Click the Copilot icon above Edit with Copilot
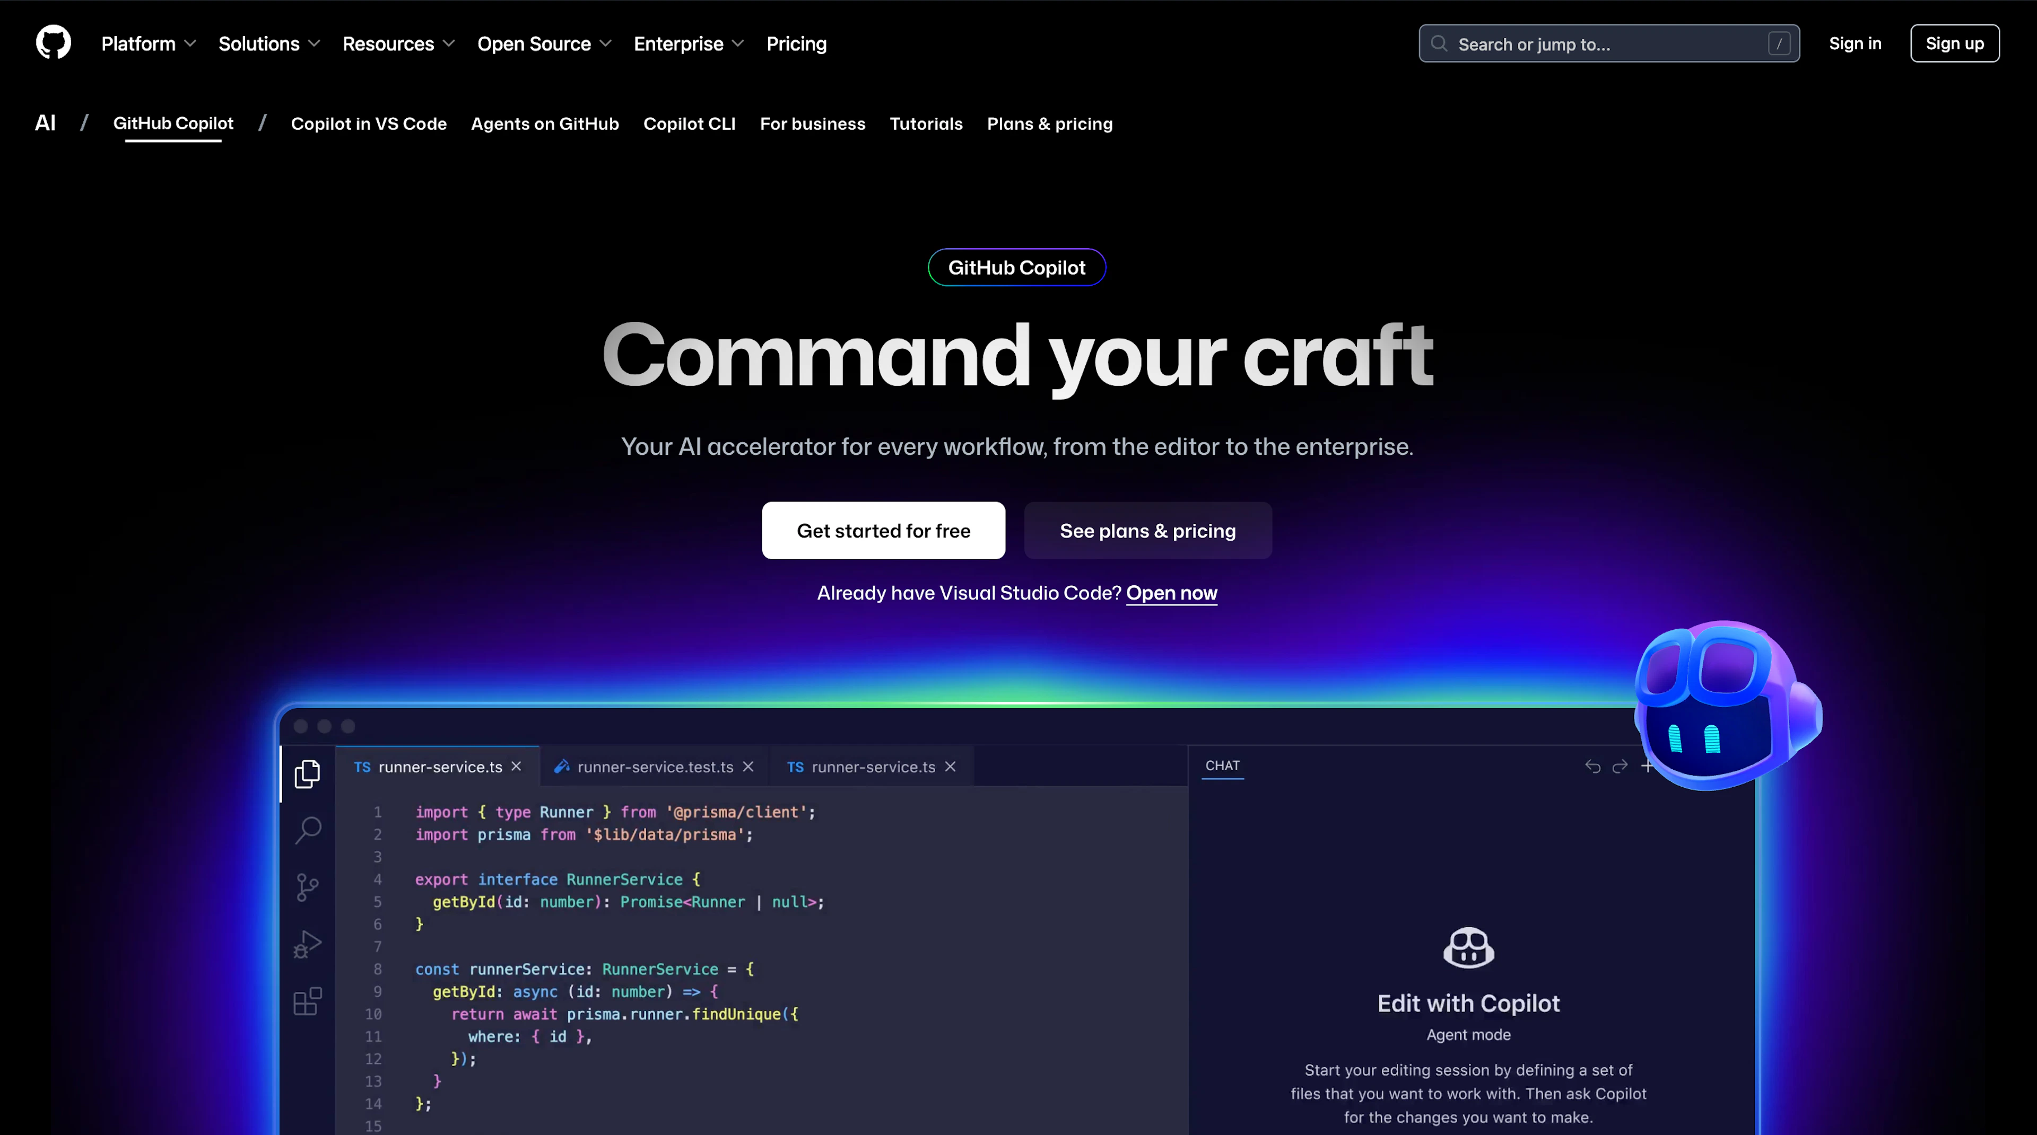Image resolution: width=2037 pixels, height=1135 pixels. click(x=1468, y=948)
